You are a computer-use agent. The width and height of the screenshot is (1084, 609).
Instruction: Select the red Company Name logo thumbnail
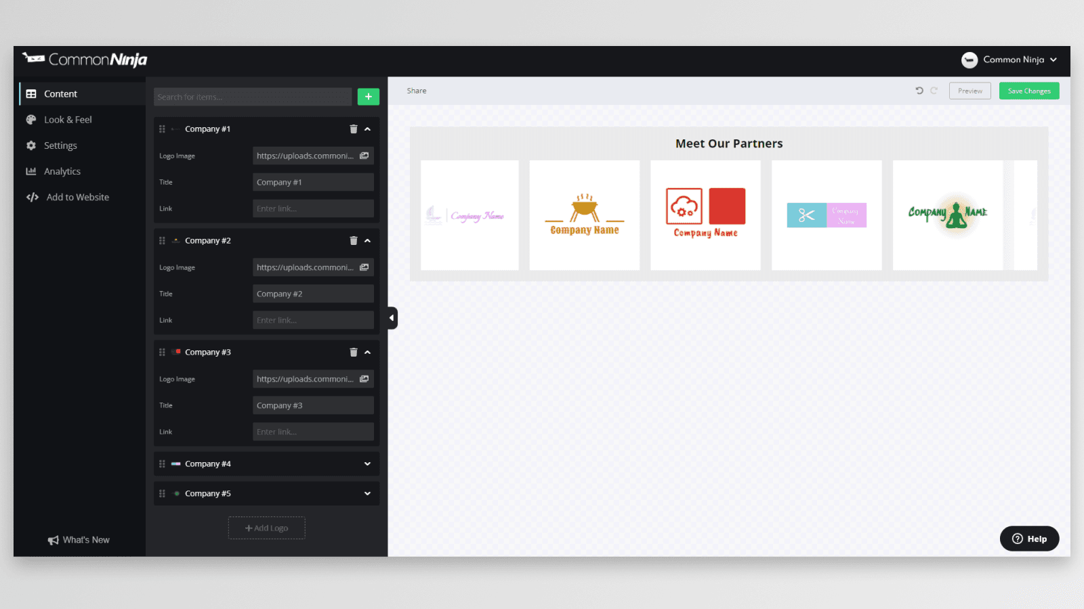coord(705,215)
